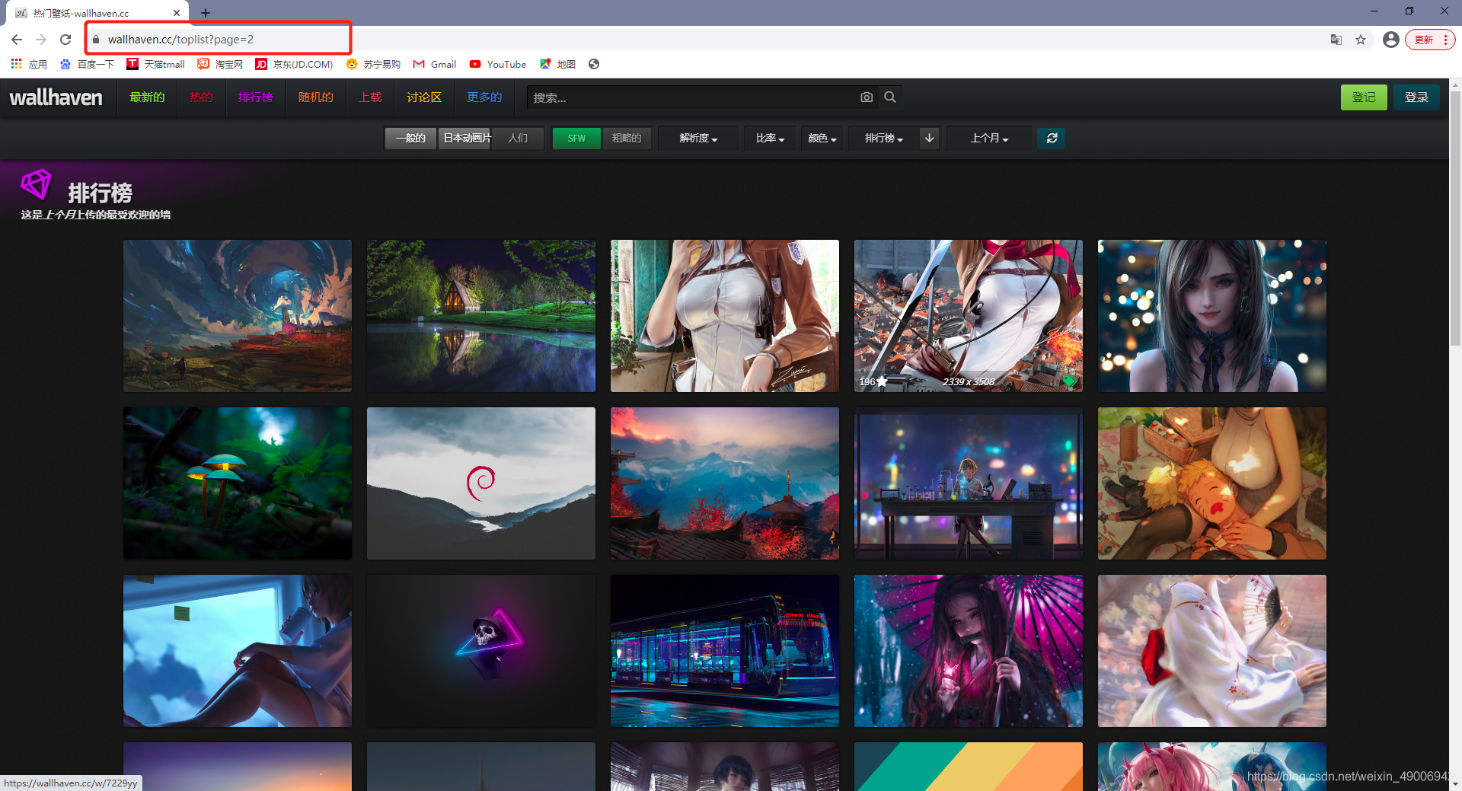Open the new tab plus button
This screenshot has height=791, width=1462.
coord(206,13)
